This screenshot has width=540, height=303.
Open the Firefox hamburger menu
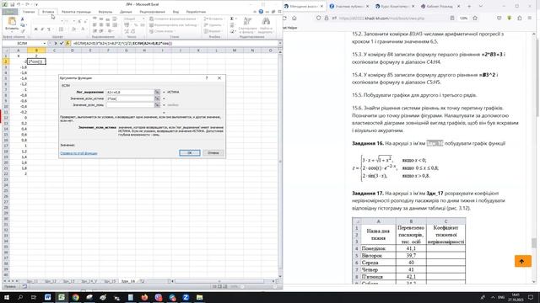click(x=530, y=19)
